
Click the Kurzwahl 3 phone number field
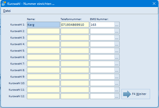click(x=75, y=37)
